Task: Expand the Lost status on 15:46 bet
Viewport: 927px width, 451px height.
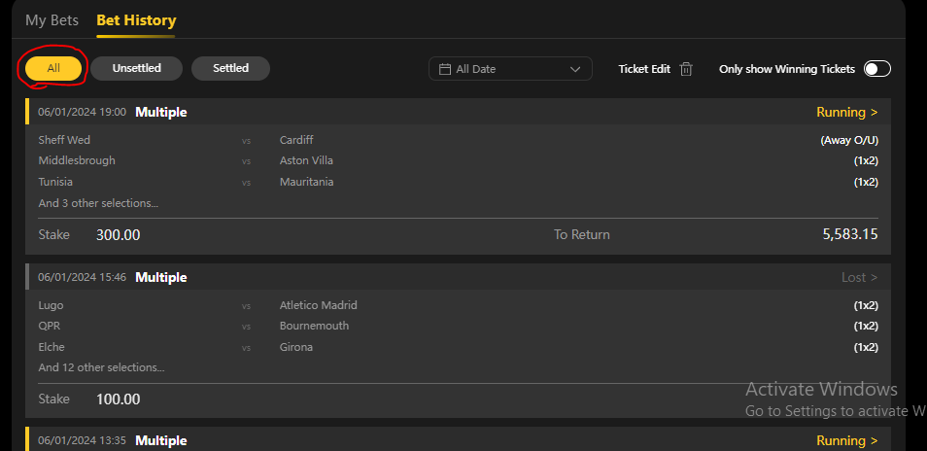Action: (859, 277)
